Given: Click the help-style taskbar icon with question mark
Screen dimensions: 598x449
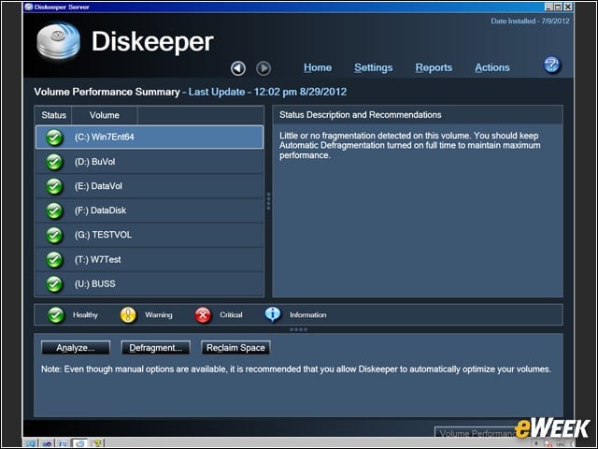Looking at the screenshot, I should (97, 443).
